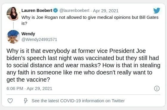This screenshot has height=110, width=167.
Task: Click the trailing 'is?' line of Boebert's tweet
Action: 24,23
